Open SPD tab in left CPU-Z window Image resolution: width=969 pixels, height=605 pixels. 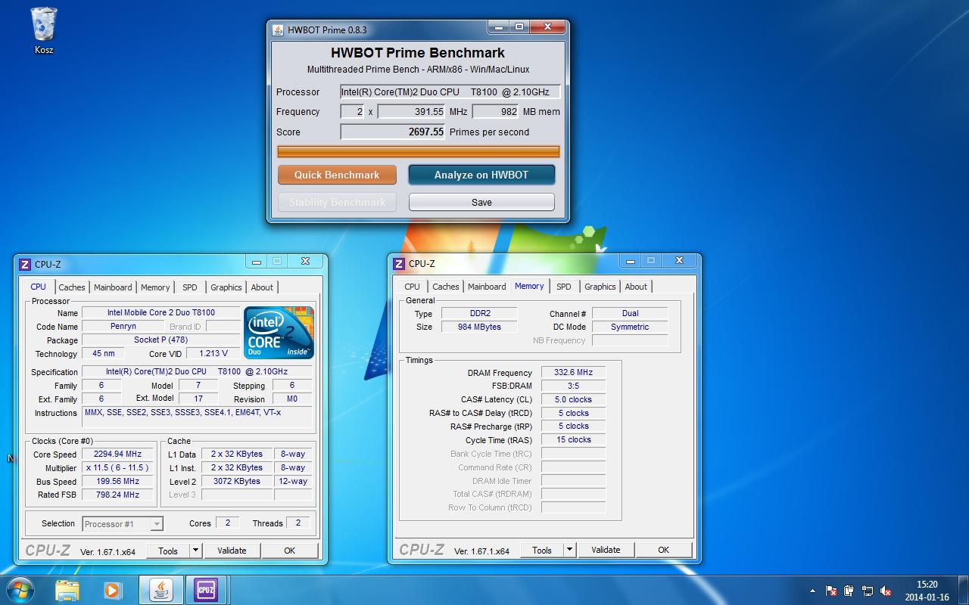pyautogui.click(x=190, y=287)
